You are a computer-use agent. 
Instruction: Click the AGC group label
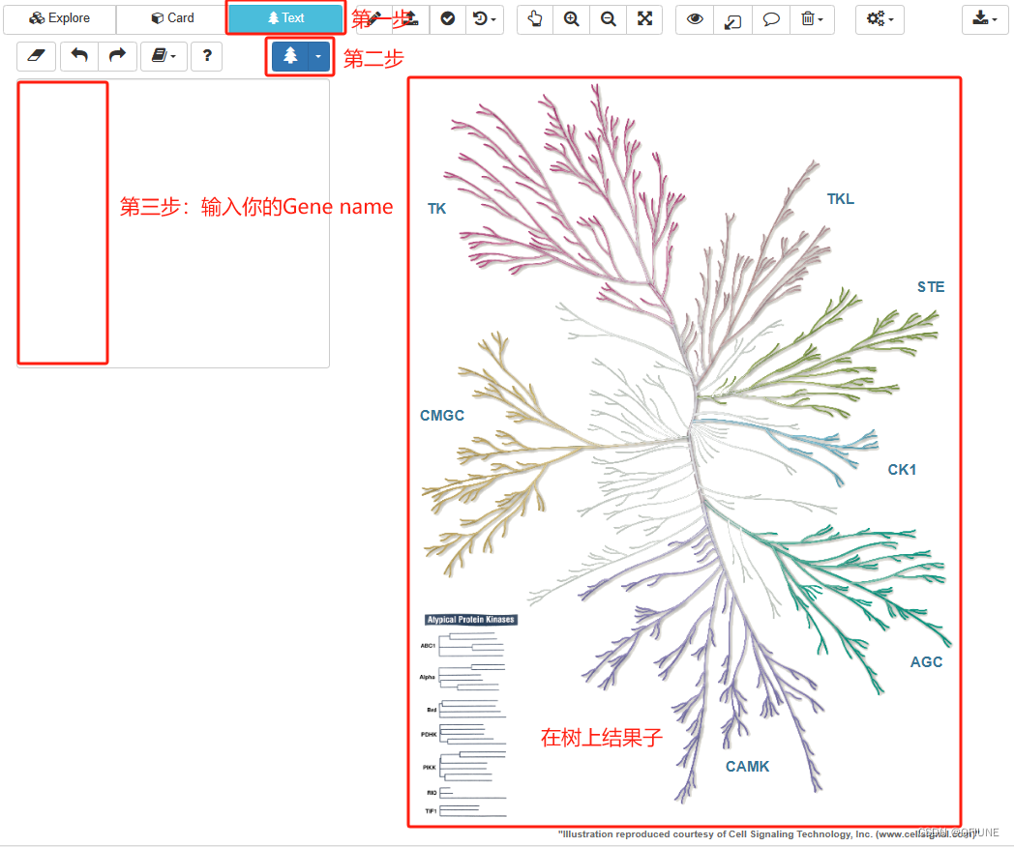(926, 662)
